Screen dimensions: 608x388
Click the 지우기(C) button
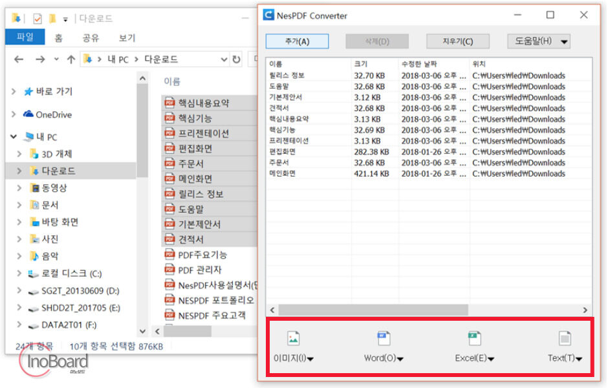(457, 41)
